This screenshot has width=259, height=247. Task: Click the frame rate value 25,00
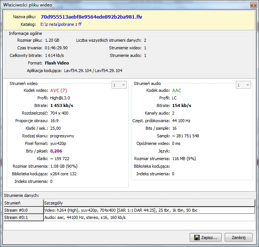click(x=56, y=128)
